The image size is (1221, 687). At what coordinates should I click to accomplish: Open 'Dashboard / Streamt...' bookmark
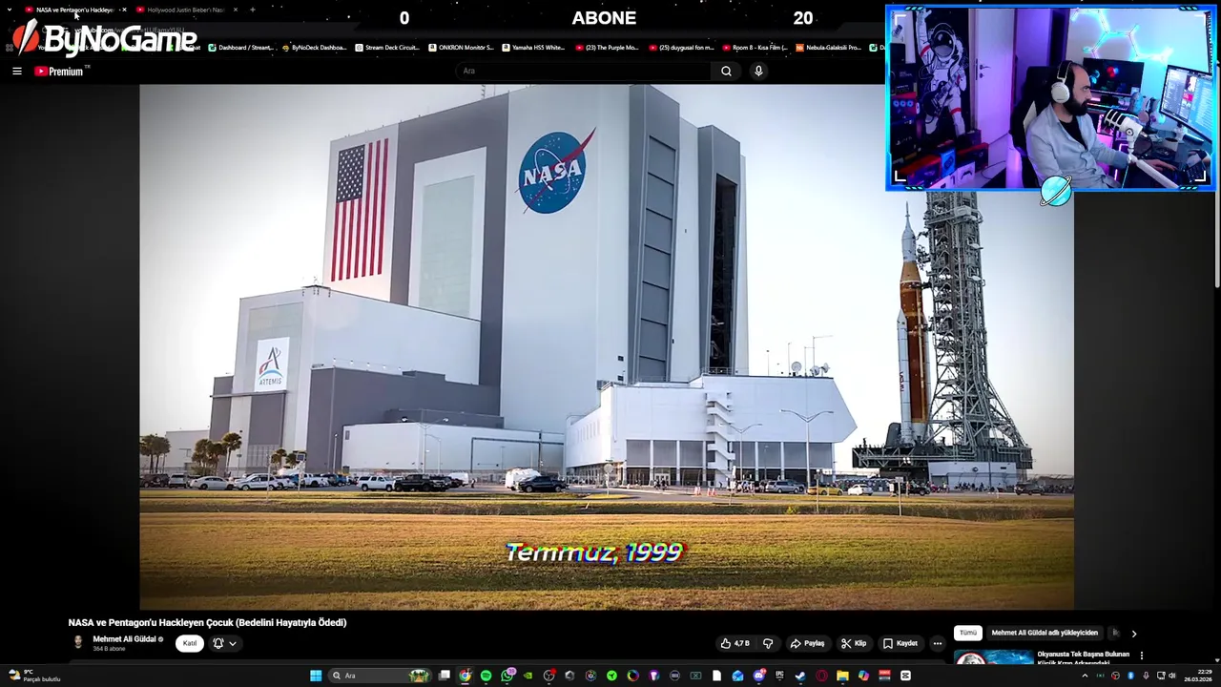point(241,48)
